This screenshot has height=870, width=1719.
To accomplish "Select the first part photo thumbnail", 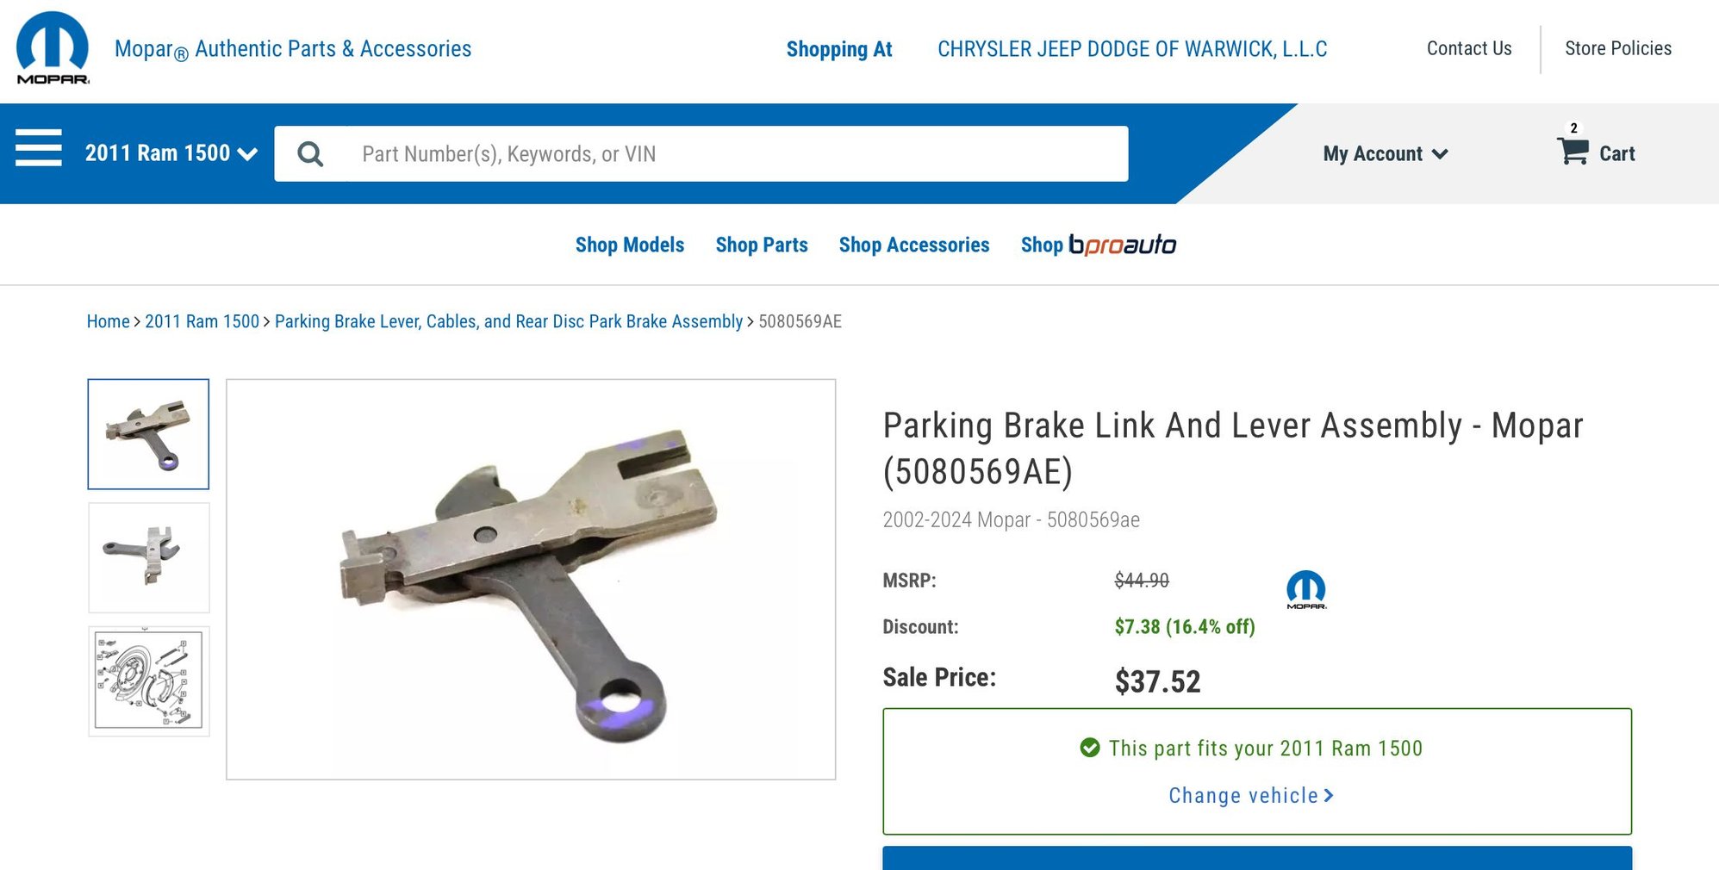I will click(148, 434).
